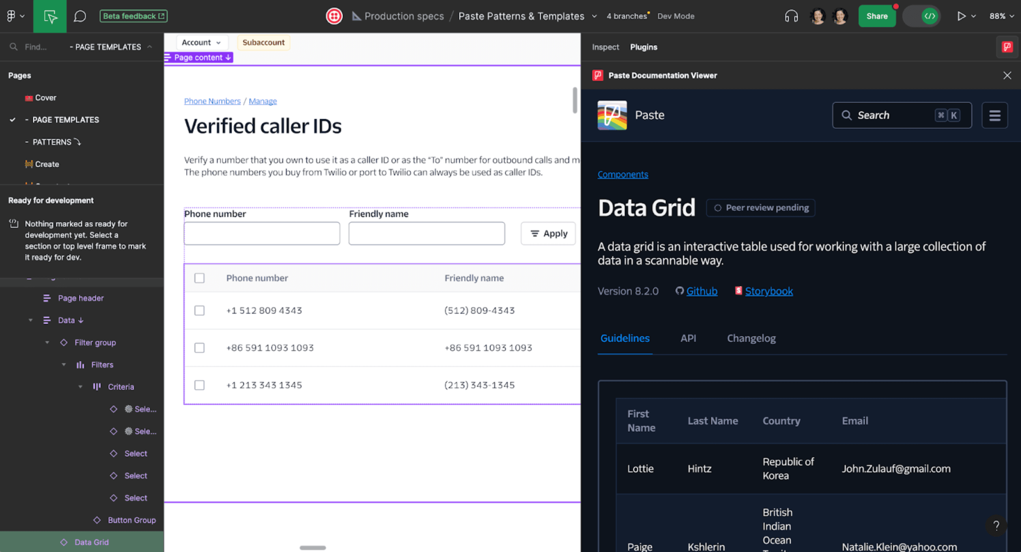The width and height of the screenshot is (1021, 552).
Task: Switch to the Changelog tab in Paste panel
Action: point(750,338)
